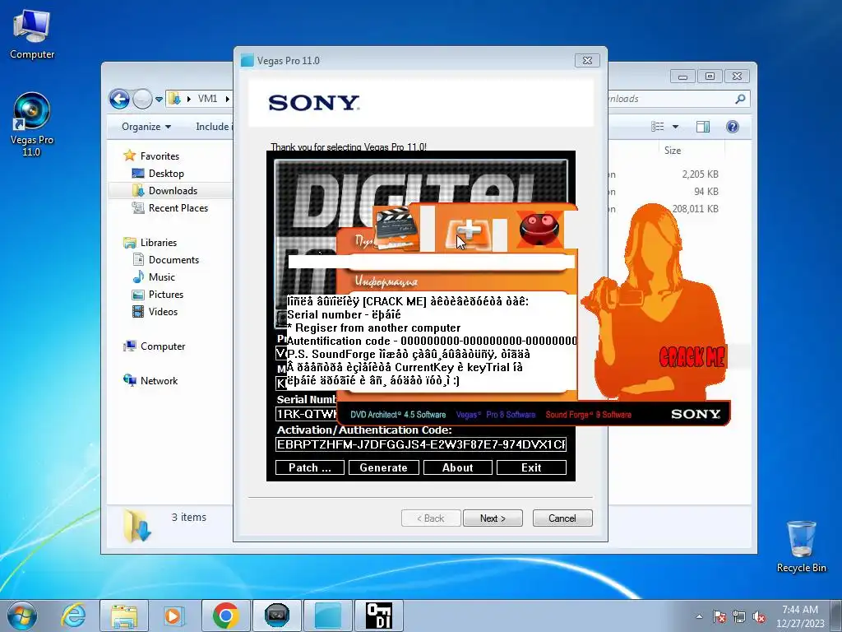Click Cancel in the Vegas Pro wizard
Viewport: 842px width, 632px height.
pyautogui.click(x=562, y=518)
